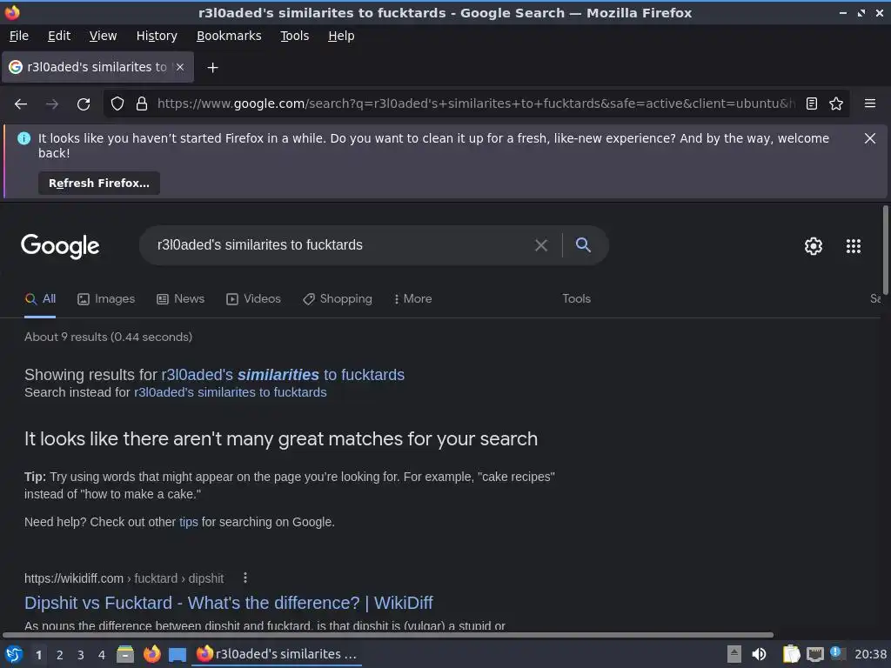Viewport: 891px width, 668px height.
Task: Switch to workspace 2
Action: [60, 655]
